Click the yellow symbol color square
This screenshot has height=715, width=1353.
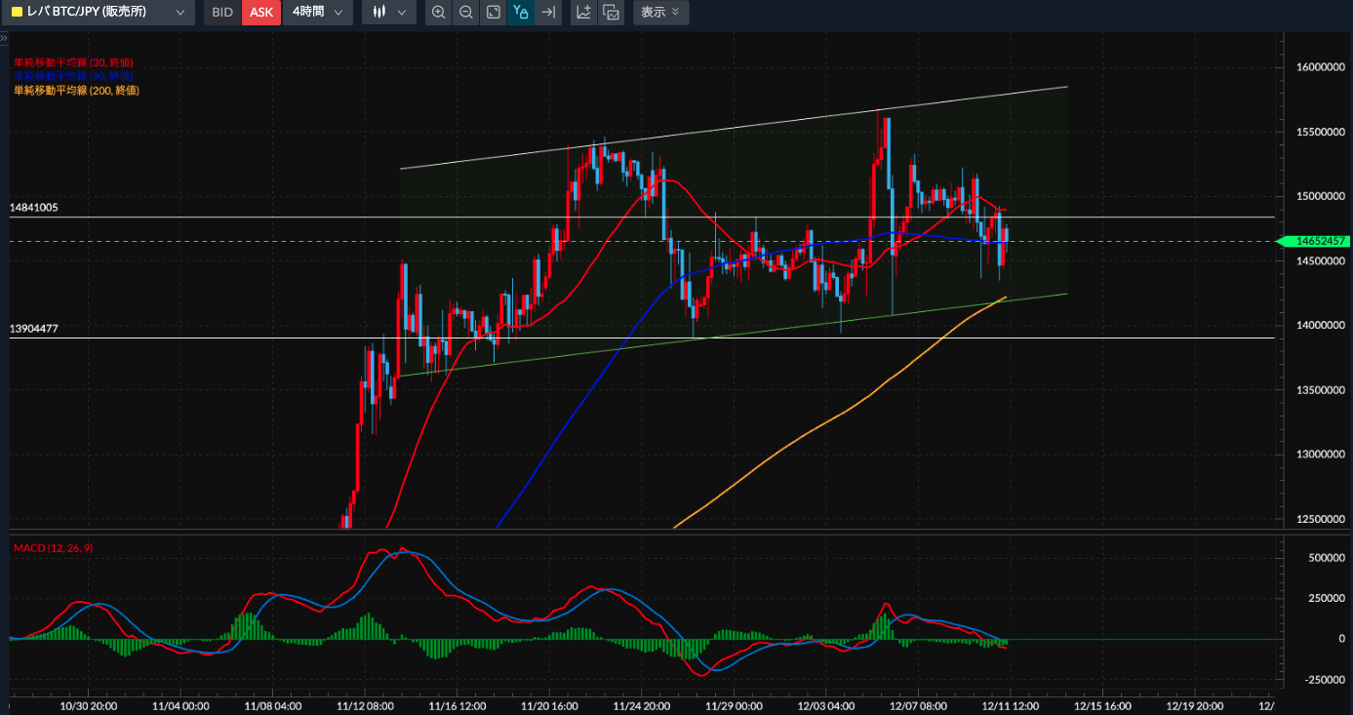[17, 13]
